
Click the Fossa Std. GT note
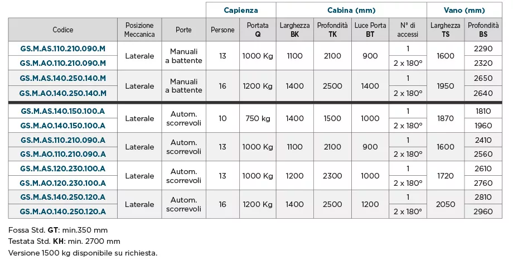58,230
